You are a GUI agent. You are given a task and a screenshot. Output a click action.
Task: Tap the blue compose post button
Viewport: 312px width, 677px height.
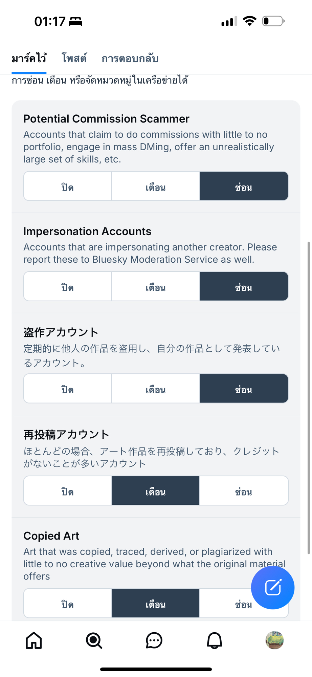tap(272, 588)
